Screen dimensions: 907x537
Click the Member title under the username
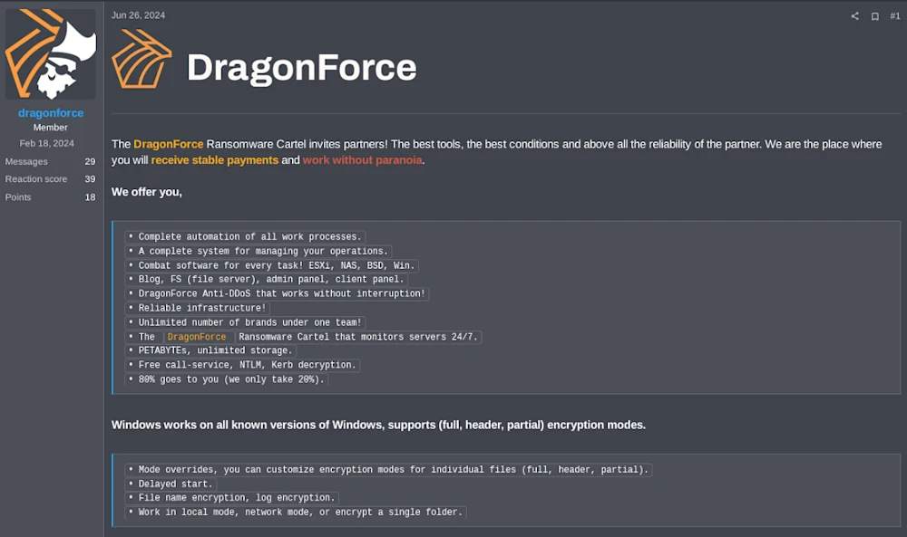pyautogui.click(x=50, y=127)
